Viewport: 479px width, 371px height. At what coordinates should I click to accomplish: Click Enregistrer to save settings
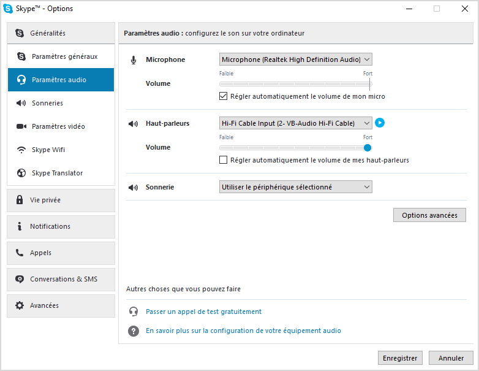[x=400, y=358]
